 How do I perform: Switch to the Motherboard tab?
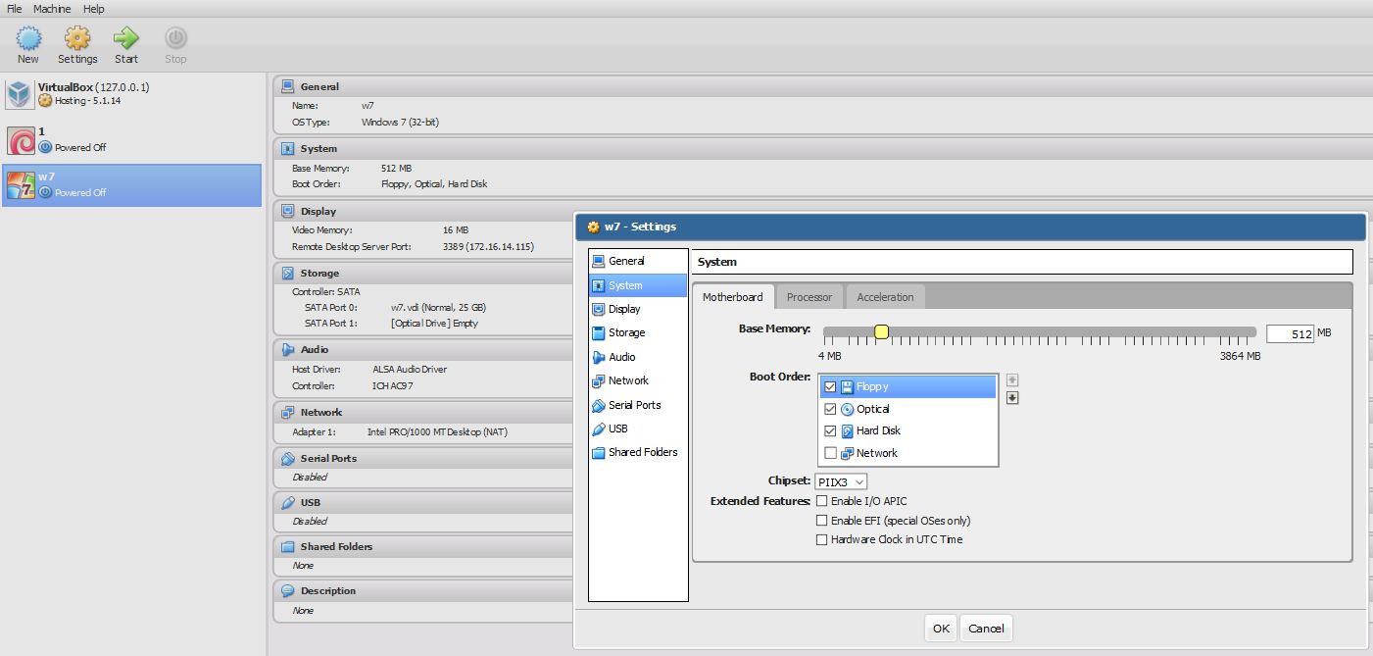pos(733,297)
